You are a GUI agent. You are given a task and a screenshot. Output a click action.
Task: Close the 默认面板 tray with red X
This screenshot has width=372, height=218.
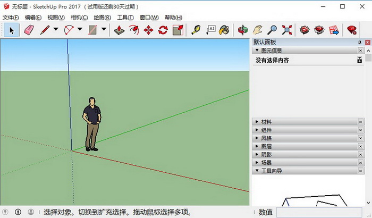[368, 42]
